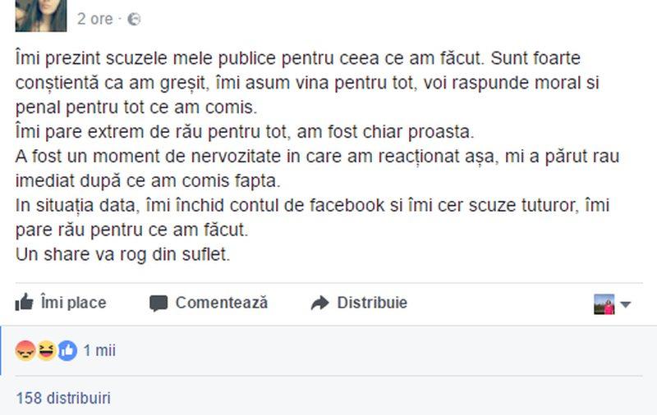The height and width of the screenshot is (415, 657).
Task: Click the comment speech bubble icon
Action: point(159,303)
